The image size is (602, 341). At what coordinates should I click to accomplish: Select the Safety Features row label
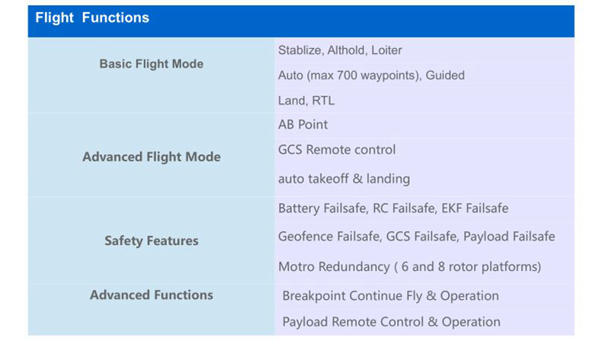pyautogui.click(x=151, y=241)
